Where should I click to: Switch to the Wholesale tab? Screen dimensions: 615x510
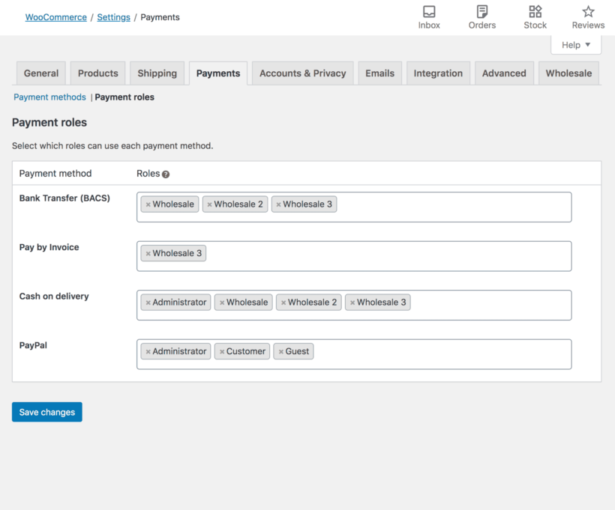pos(568,73)
